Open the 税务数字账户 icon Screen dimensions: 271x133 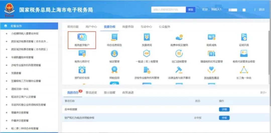click(82, 38)
